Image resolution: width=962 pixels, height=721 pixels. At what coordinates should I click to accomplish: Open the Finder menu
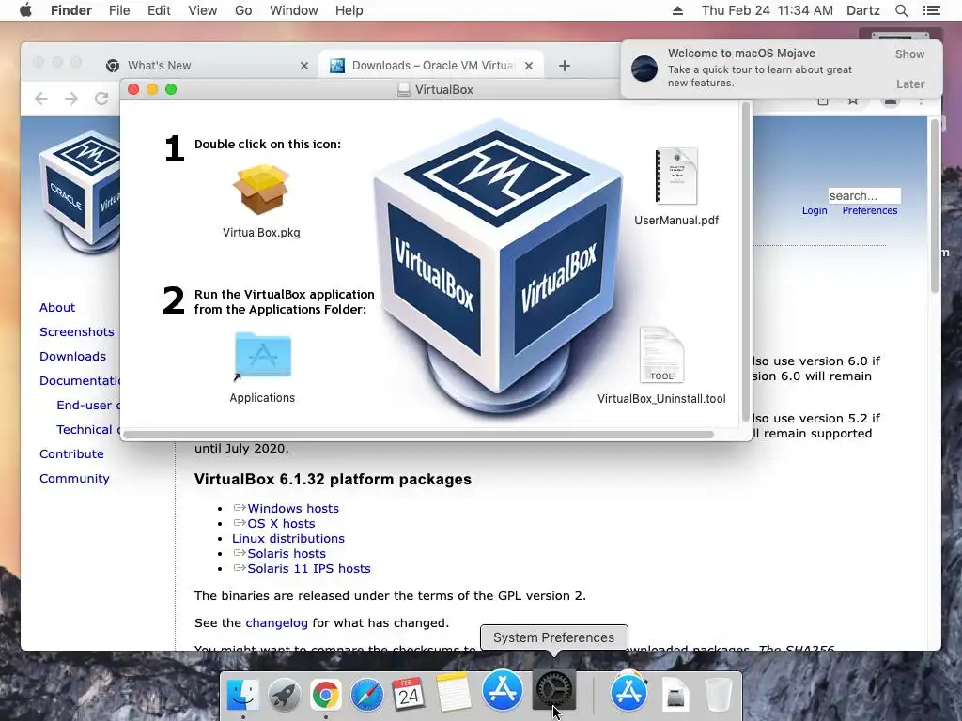pos(71,10)
